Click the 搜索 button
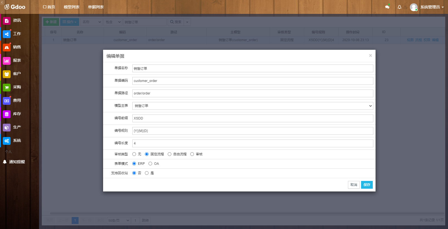 pyautogui.click(x=176, y=22)
